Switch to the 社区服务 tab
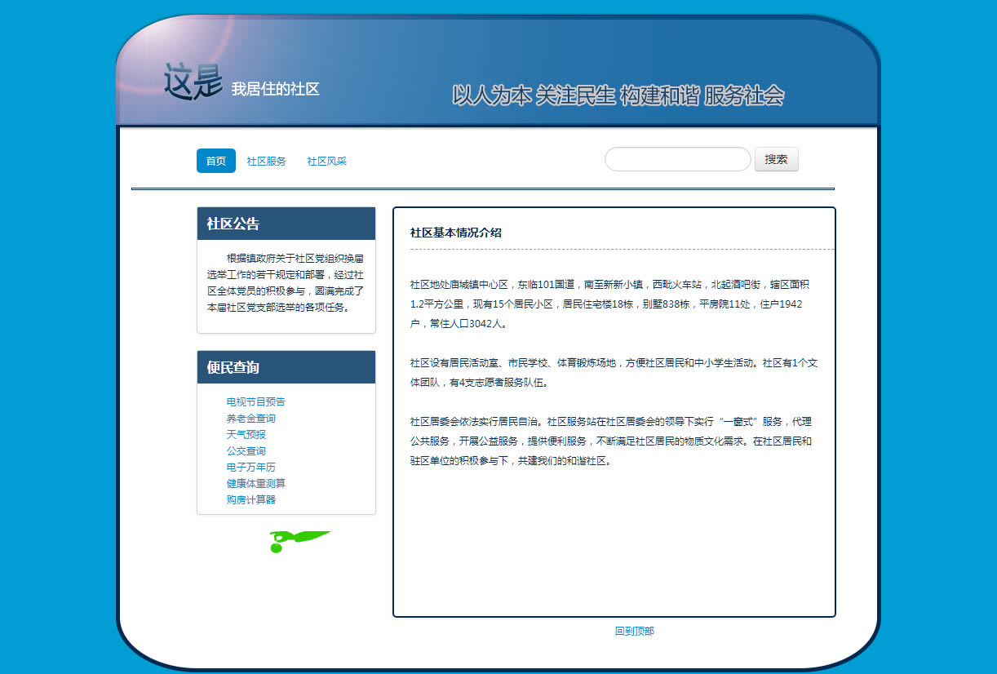Screen dimensions: 997x674 point(267,162)
